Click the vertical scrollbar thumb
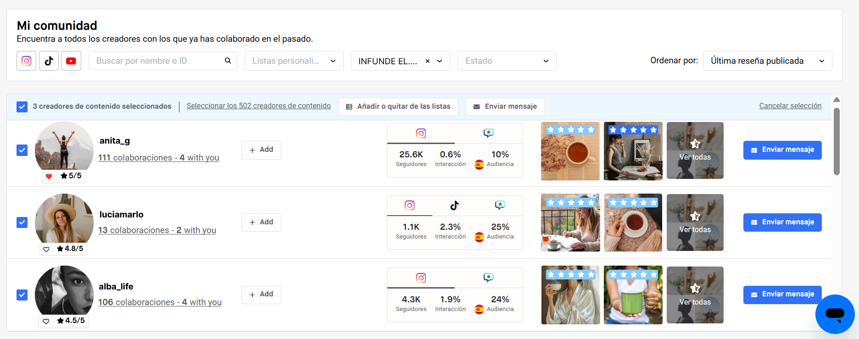 point(837,141)
